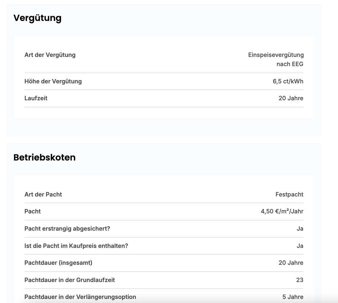Click Ja next to Pacht erstrangig abgesichert
This screenshot has height=303, width=338.
coord(300,228)
